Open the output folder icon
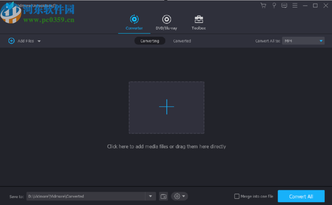 pyautogui.click(x=164, y=196)
